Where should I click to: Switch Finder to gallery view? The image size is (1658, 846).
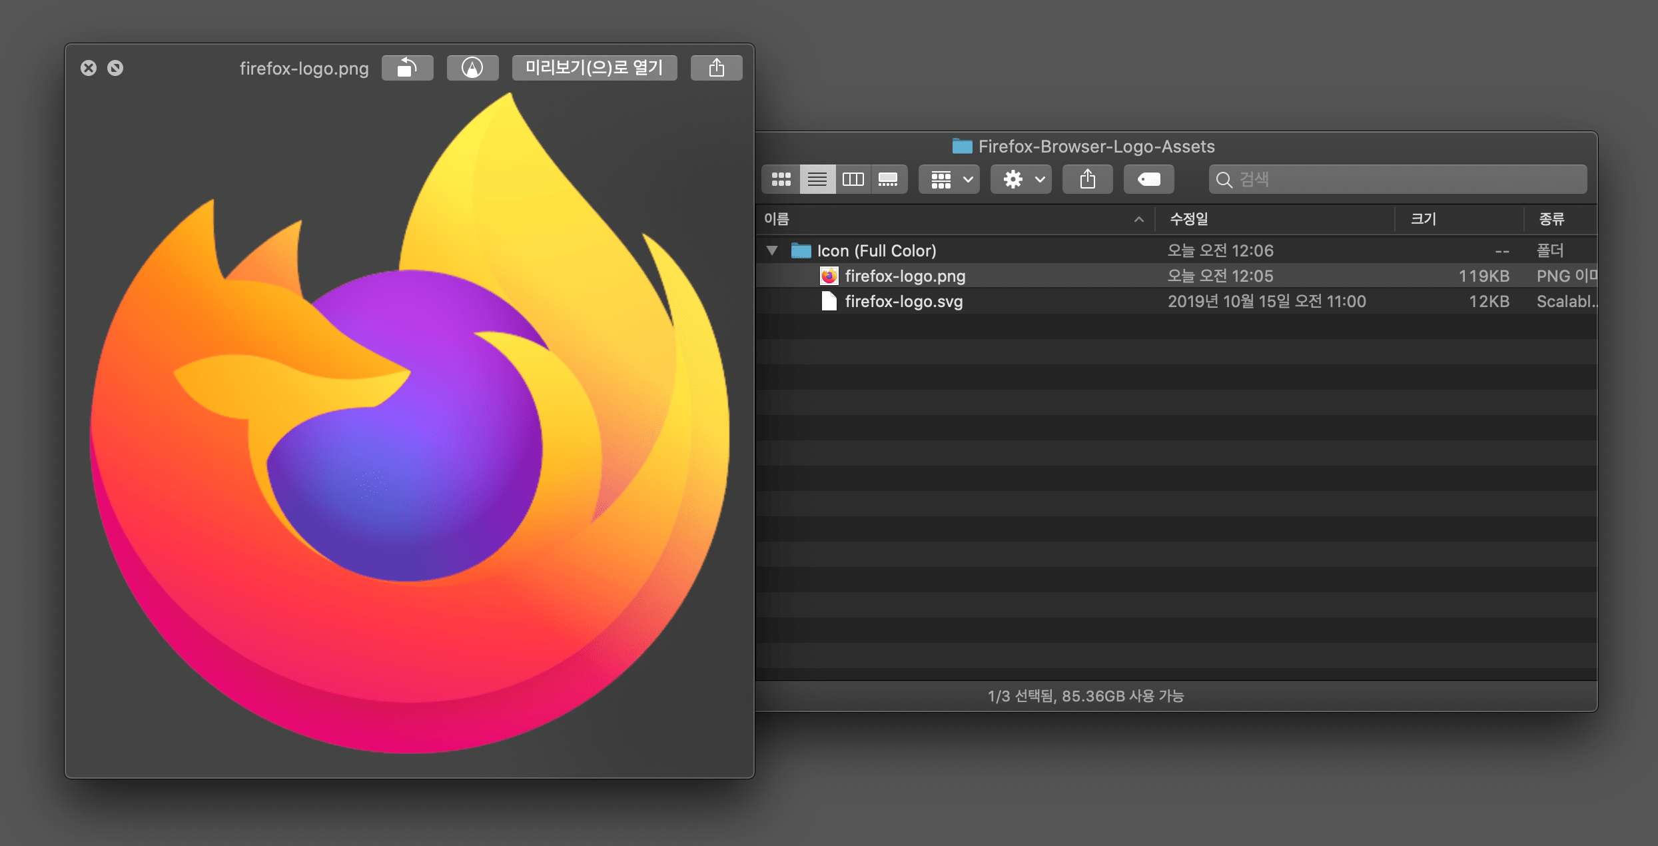(888, 179)
